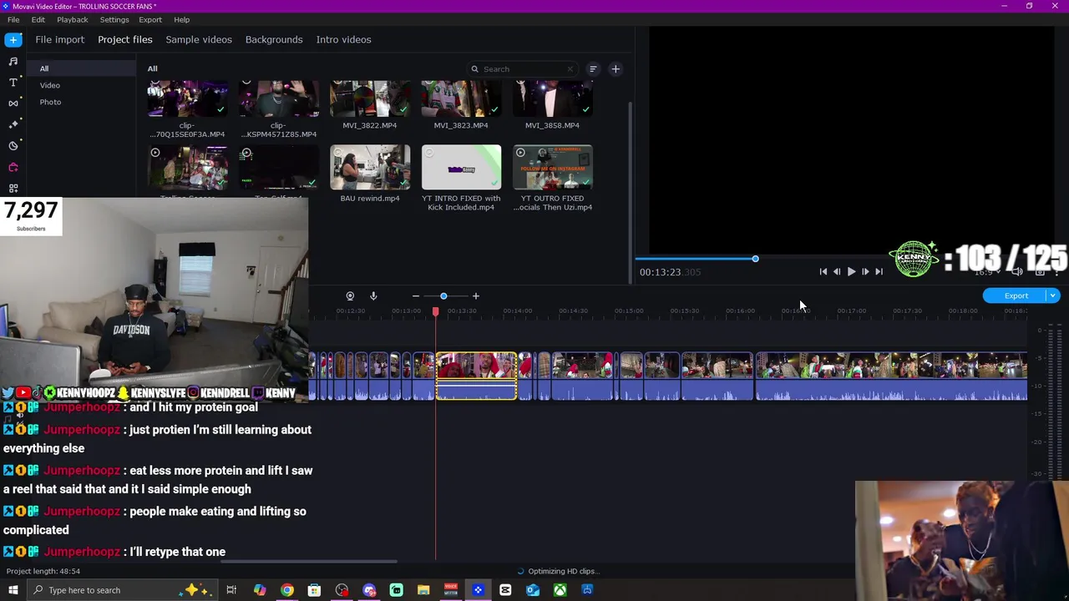Open the File menu
Image resolution: width=1069 pixels, height=601 pixels.
pyautogui.click(x=13, y=19)
